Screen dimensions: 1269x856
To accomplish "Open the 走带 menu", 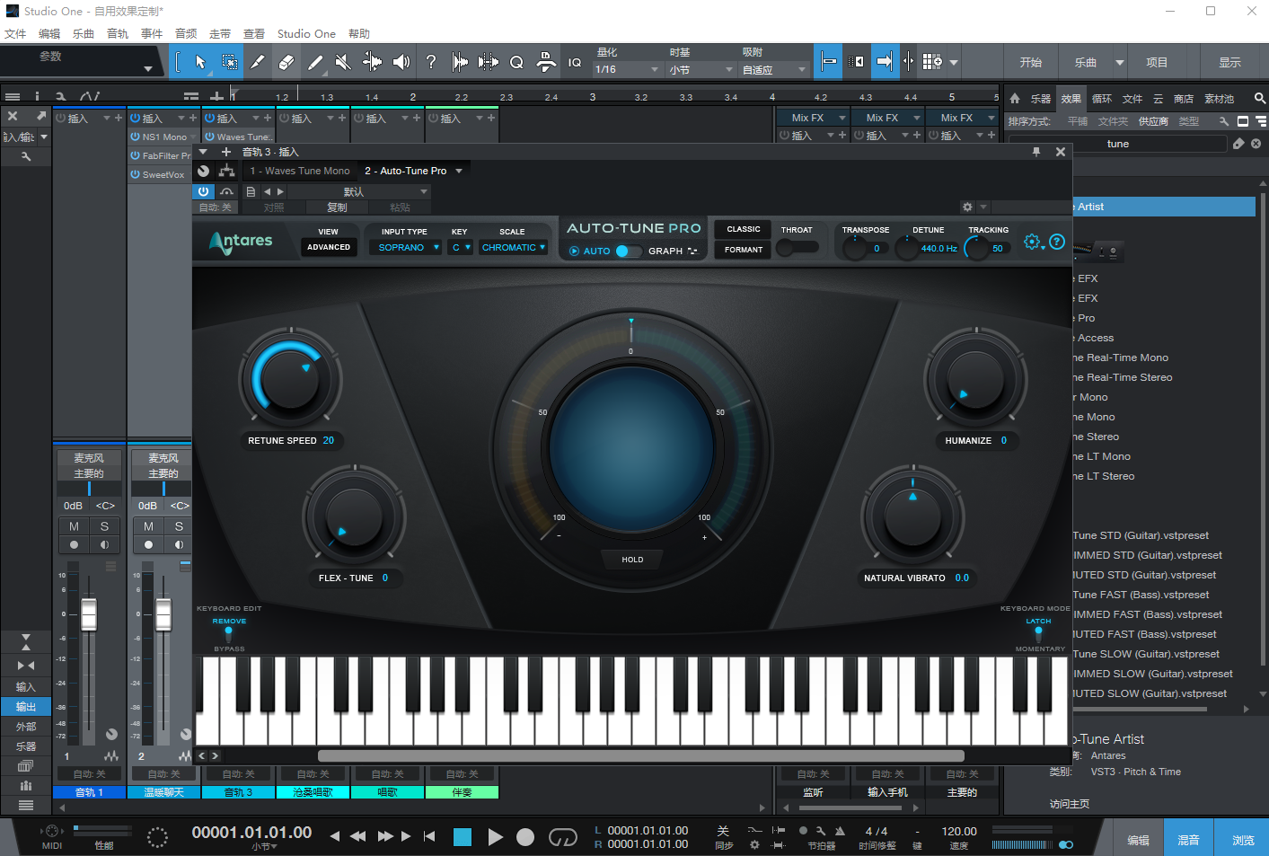I will (x=220, y=34).
